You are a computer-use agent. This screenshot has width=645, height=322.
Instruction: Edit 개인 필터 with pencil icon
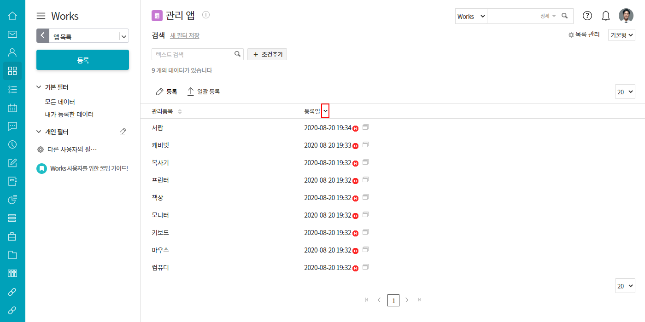pyautogui.click(x=123, y=132)
